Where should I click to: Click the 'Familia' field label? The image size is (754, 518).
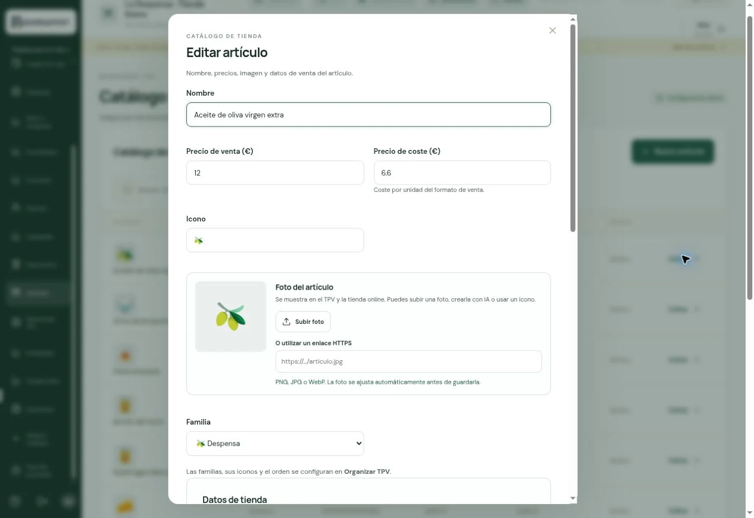199,422
